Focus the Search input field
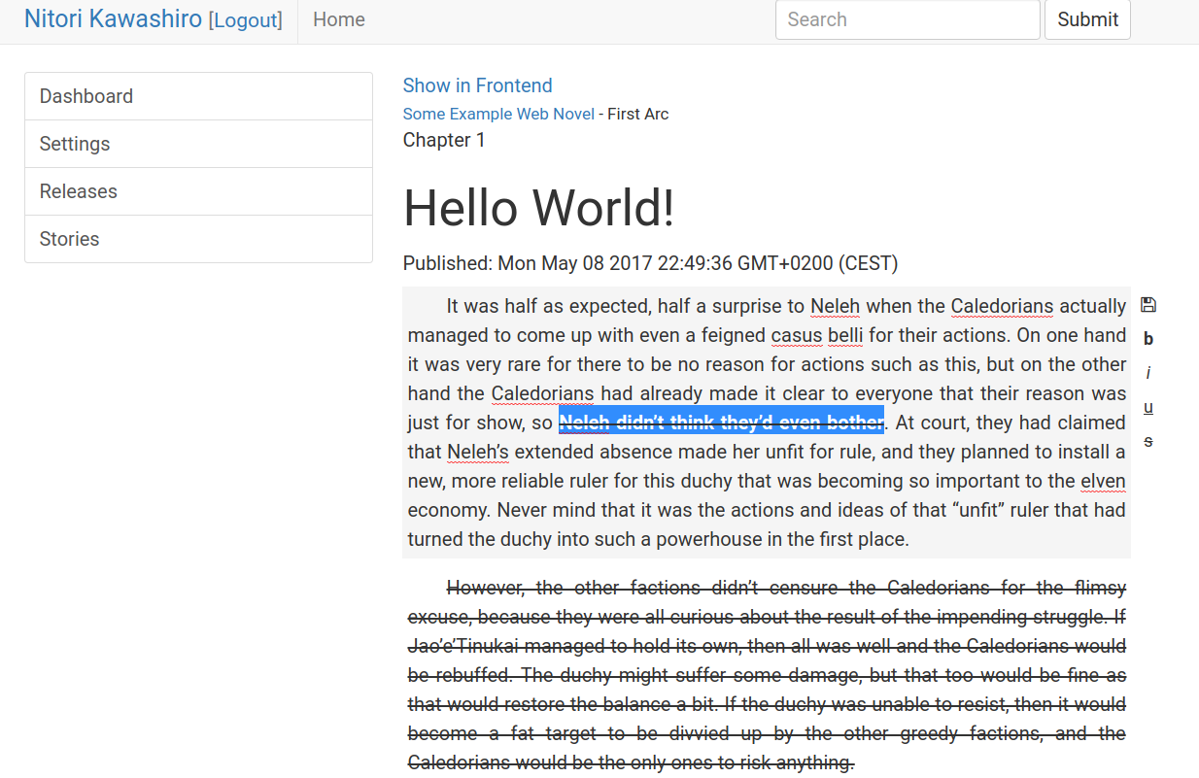Screen dimensions: 1199x778 point(907,19)
